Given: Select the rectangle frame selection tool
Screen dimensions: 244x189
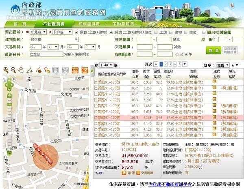Looking at the screenshot, I should pyautogui.click(x=56, y=70).
